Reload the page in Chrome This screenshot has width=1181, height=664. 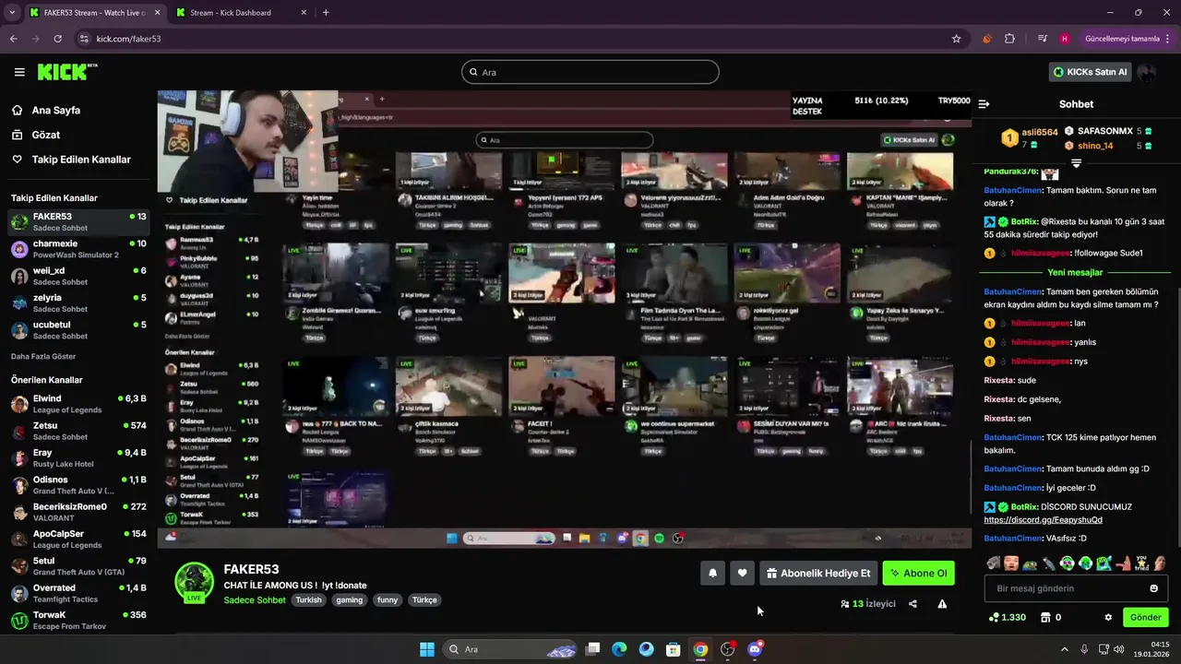[57, 39]
